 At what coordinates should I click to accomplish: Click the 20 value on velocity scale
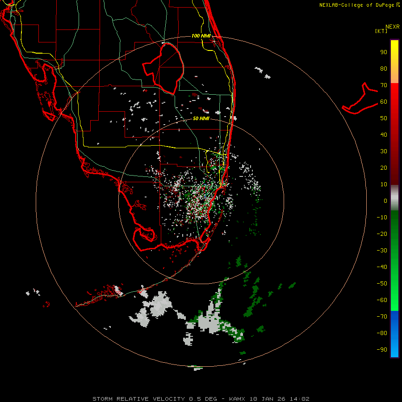click(384, 167)
